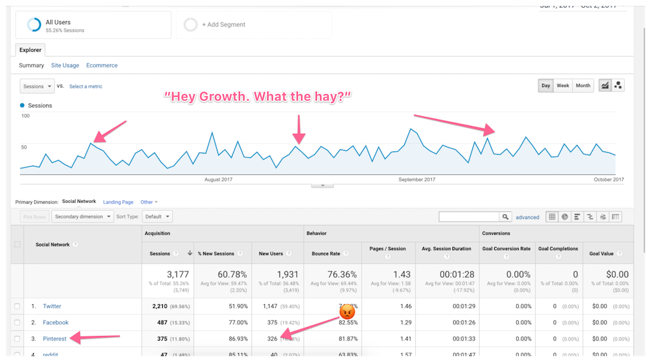Select the comparison view icon
The height and width of the screenshot is (362, 651).
coord(590,216)
